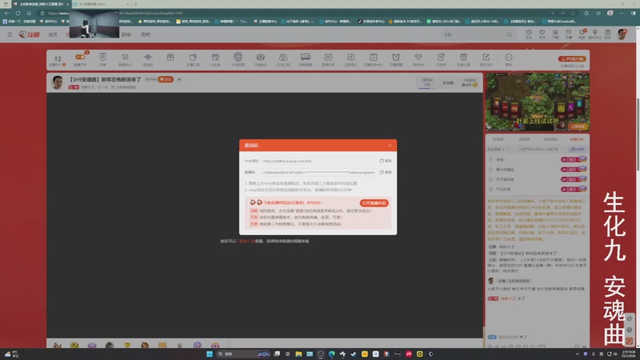The width and height of the screenshot is (640, 360).
Task: Reload the page with the refresh icon
Action: click(x=18, y=13)
